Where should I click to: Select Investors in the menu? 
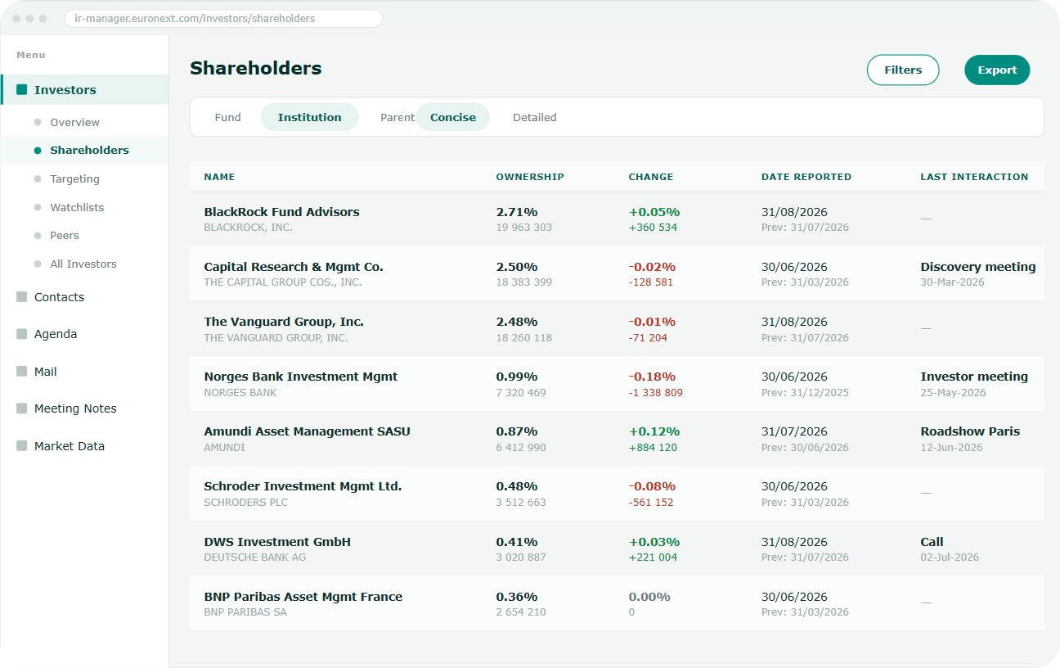tap(84, 90)
